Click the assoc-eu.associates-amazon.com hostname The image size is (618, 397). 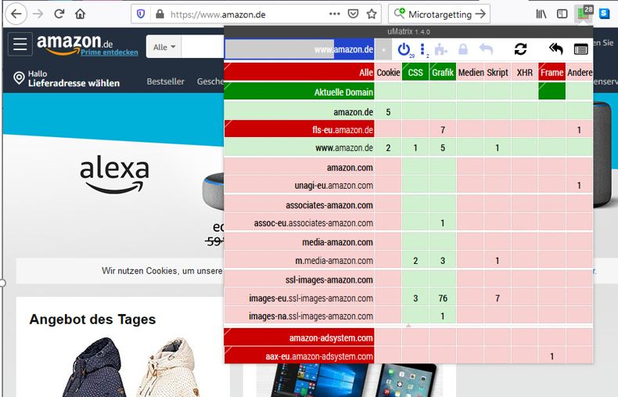314,223
